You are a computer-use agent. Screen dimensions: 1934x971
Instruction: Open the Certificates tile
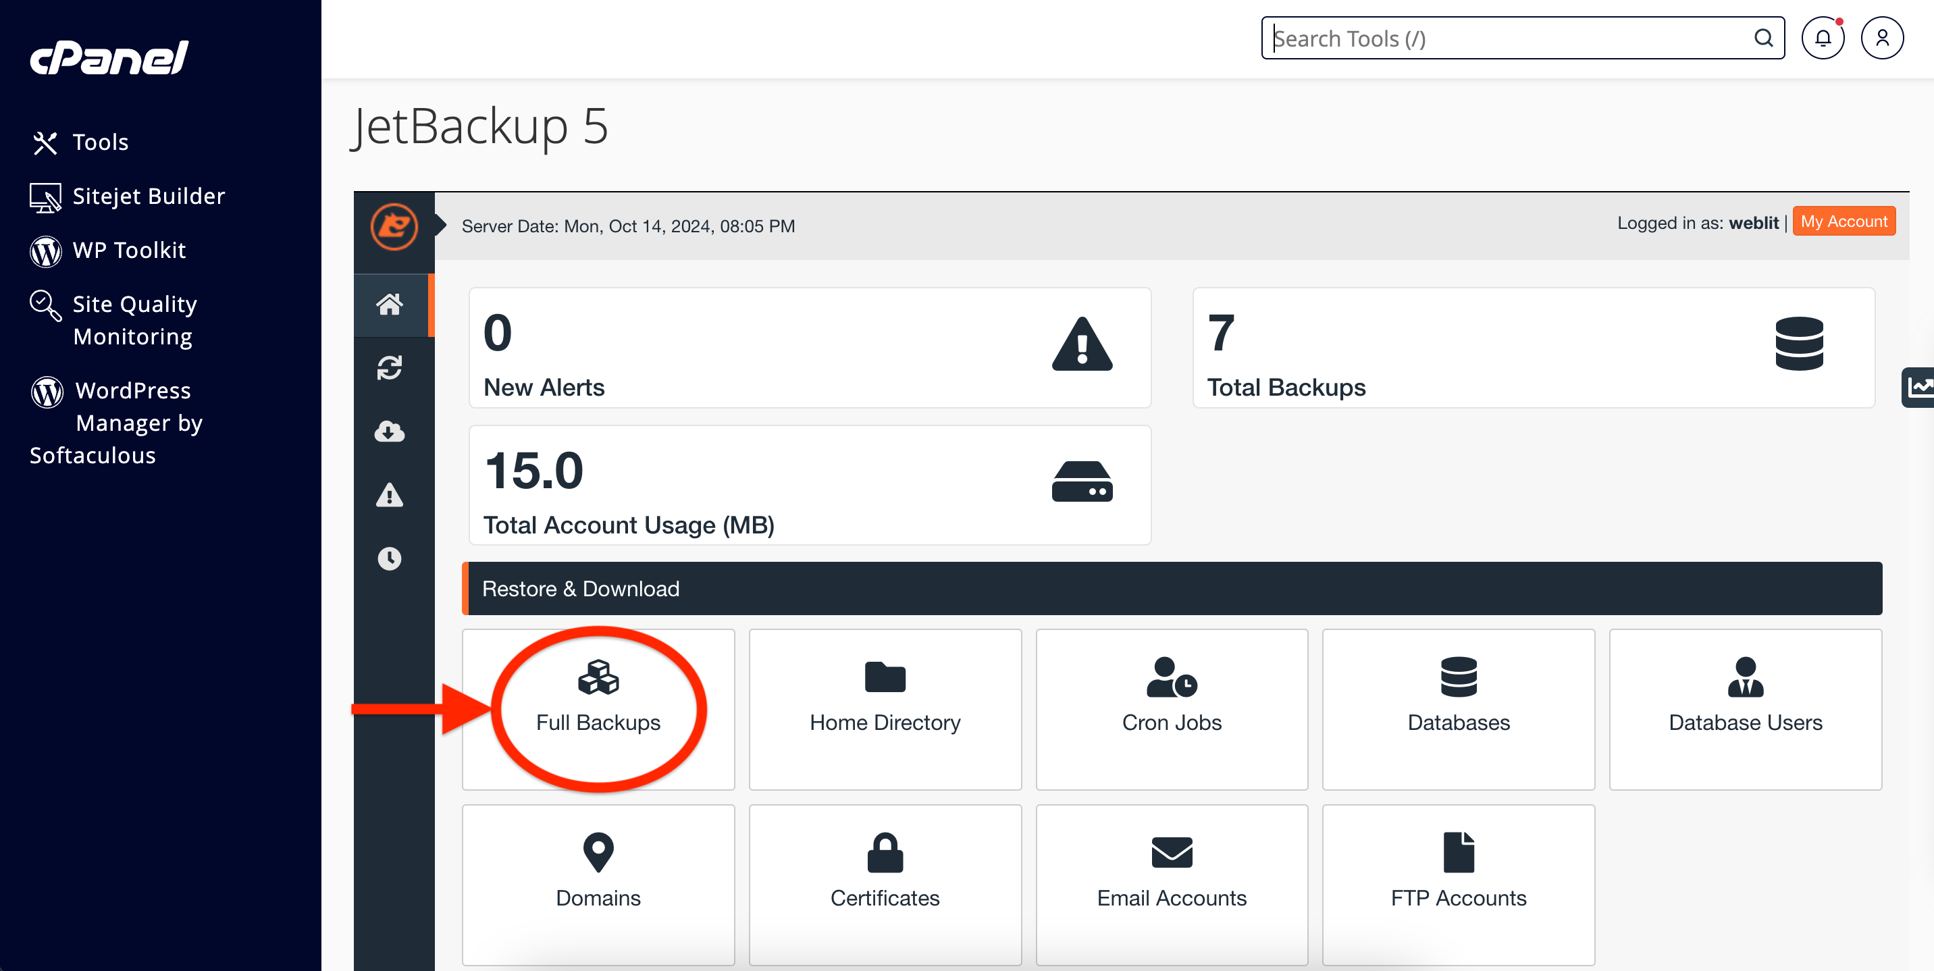coord(885,885)
